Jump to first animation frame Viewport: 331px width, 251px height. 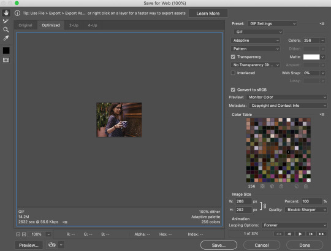coord(279,234)
